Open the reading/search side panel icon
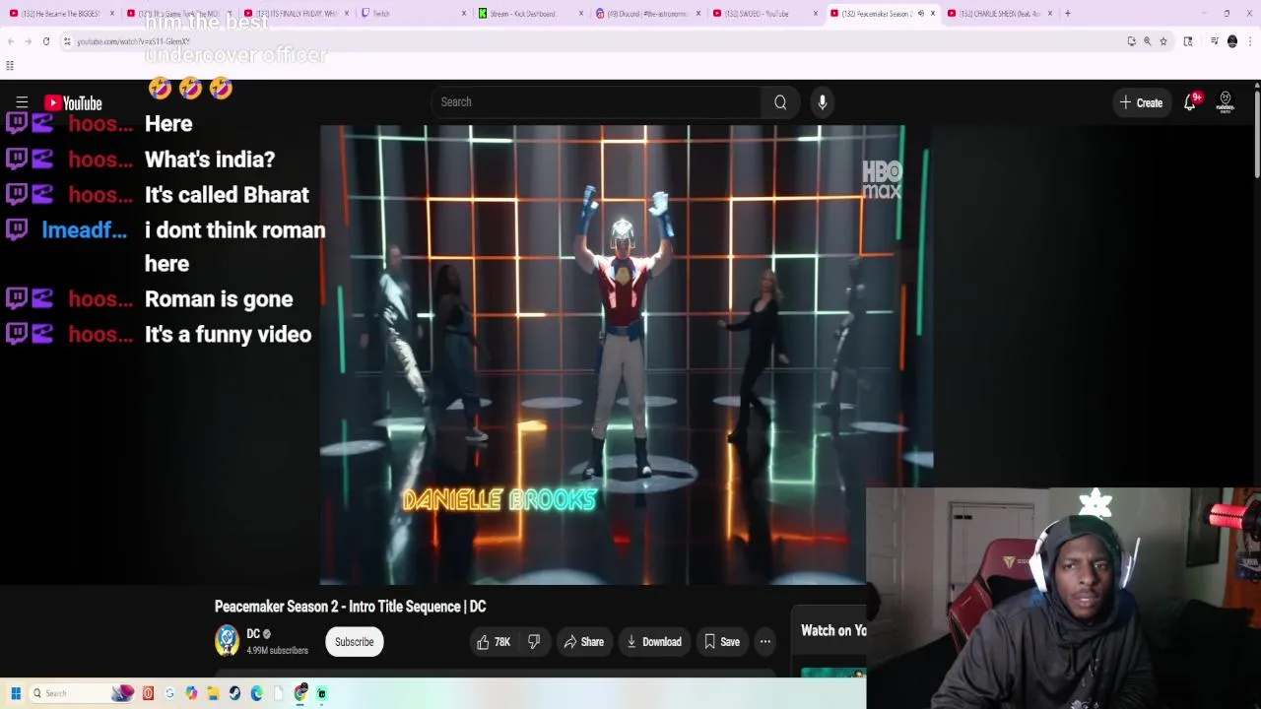 (x=1188, y=41)
